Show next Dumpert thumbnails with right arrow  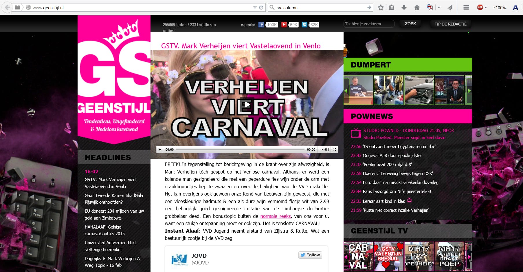[469, 91]
